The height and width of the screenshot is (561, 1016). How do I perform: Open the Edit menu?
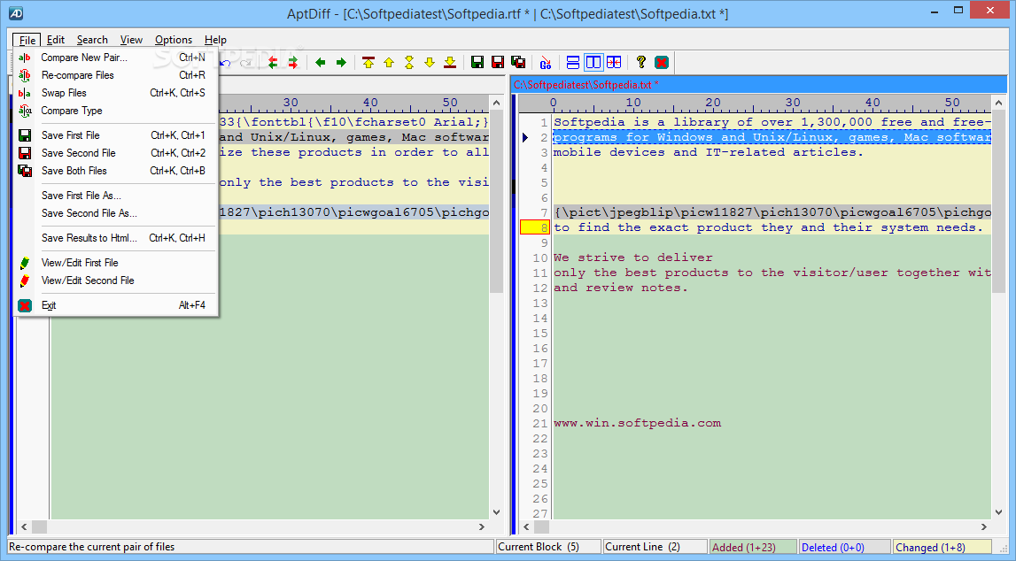click(x=56, y=40)
